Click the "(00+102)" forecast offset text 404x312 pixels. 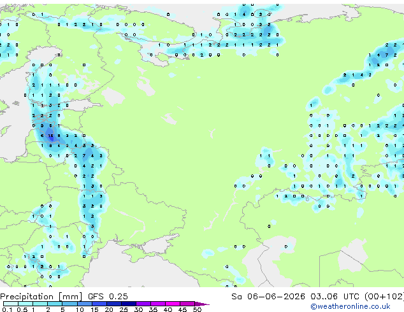tap(384, 297)
